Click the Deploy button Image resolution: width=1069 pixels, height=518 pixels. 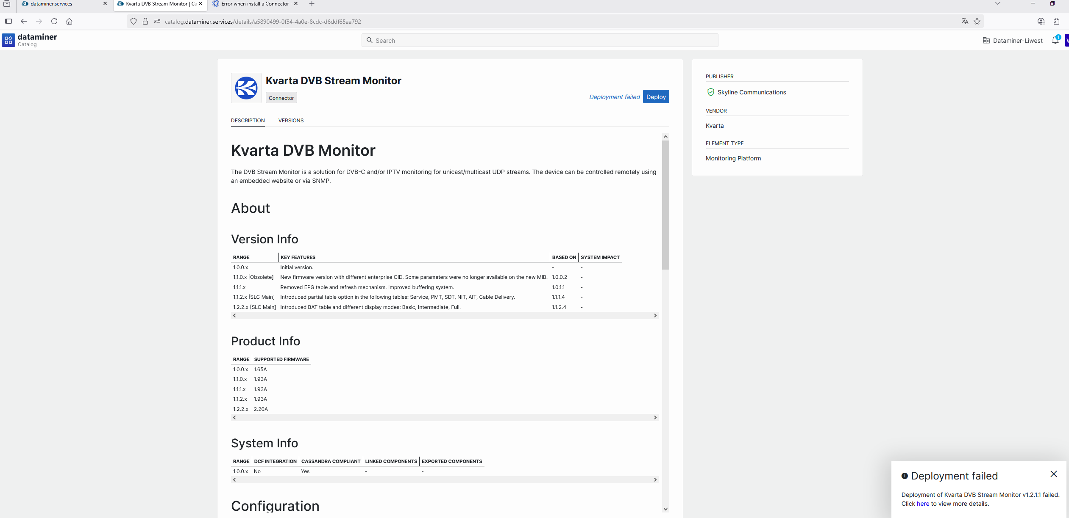656,96
